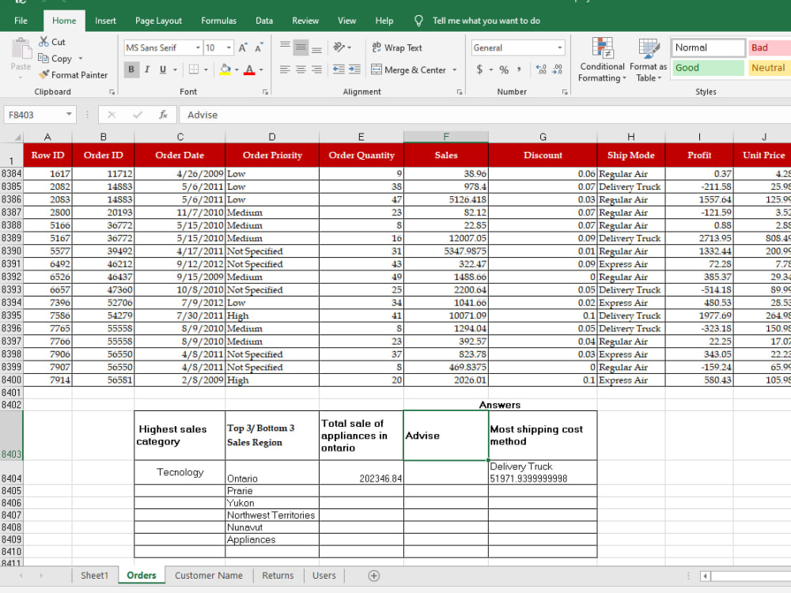Apply the red Font Color A icon
This screenshot has width=791, height=593.
click(249, 70)
